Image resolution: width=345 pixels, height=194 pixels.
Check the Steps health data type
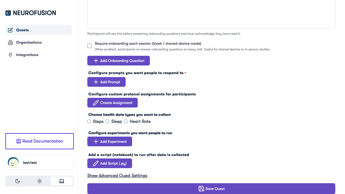(x=89, y=122)
